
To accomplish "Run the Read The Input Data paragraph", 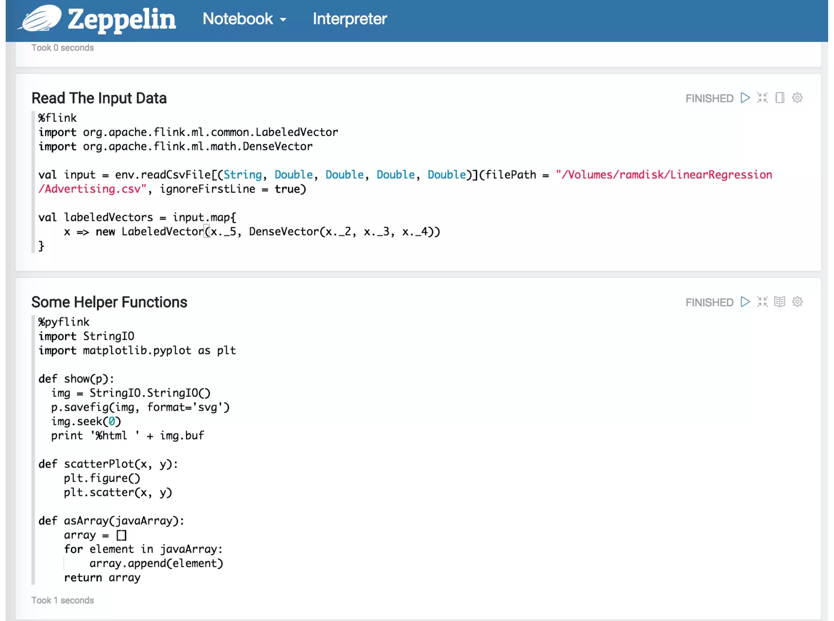I will tap(745, 98).
